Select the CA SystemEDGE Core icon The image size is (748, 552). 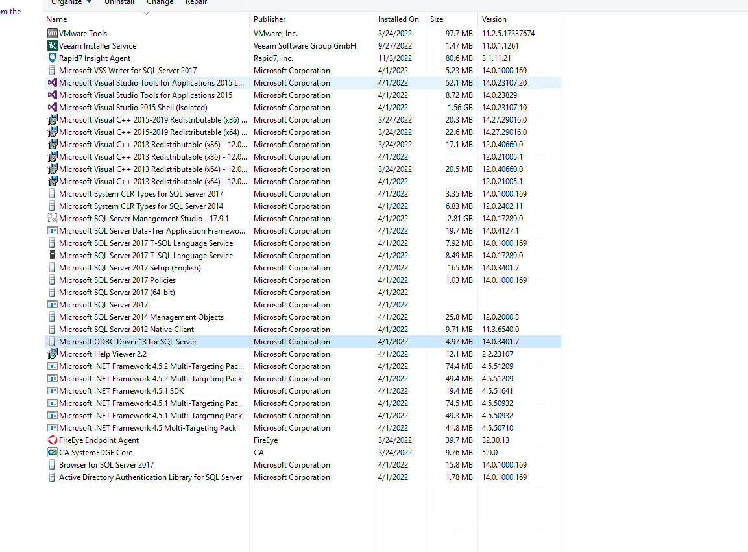pyautogui.click(x=53, y=453)
